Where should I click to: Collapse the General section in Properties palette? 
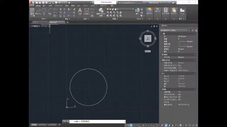tap(194, 34)
